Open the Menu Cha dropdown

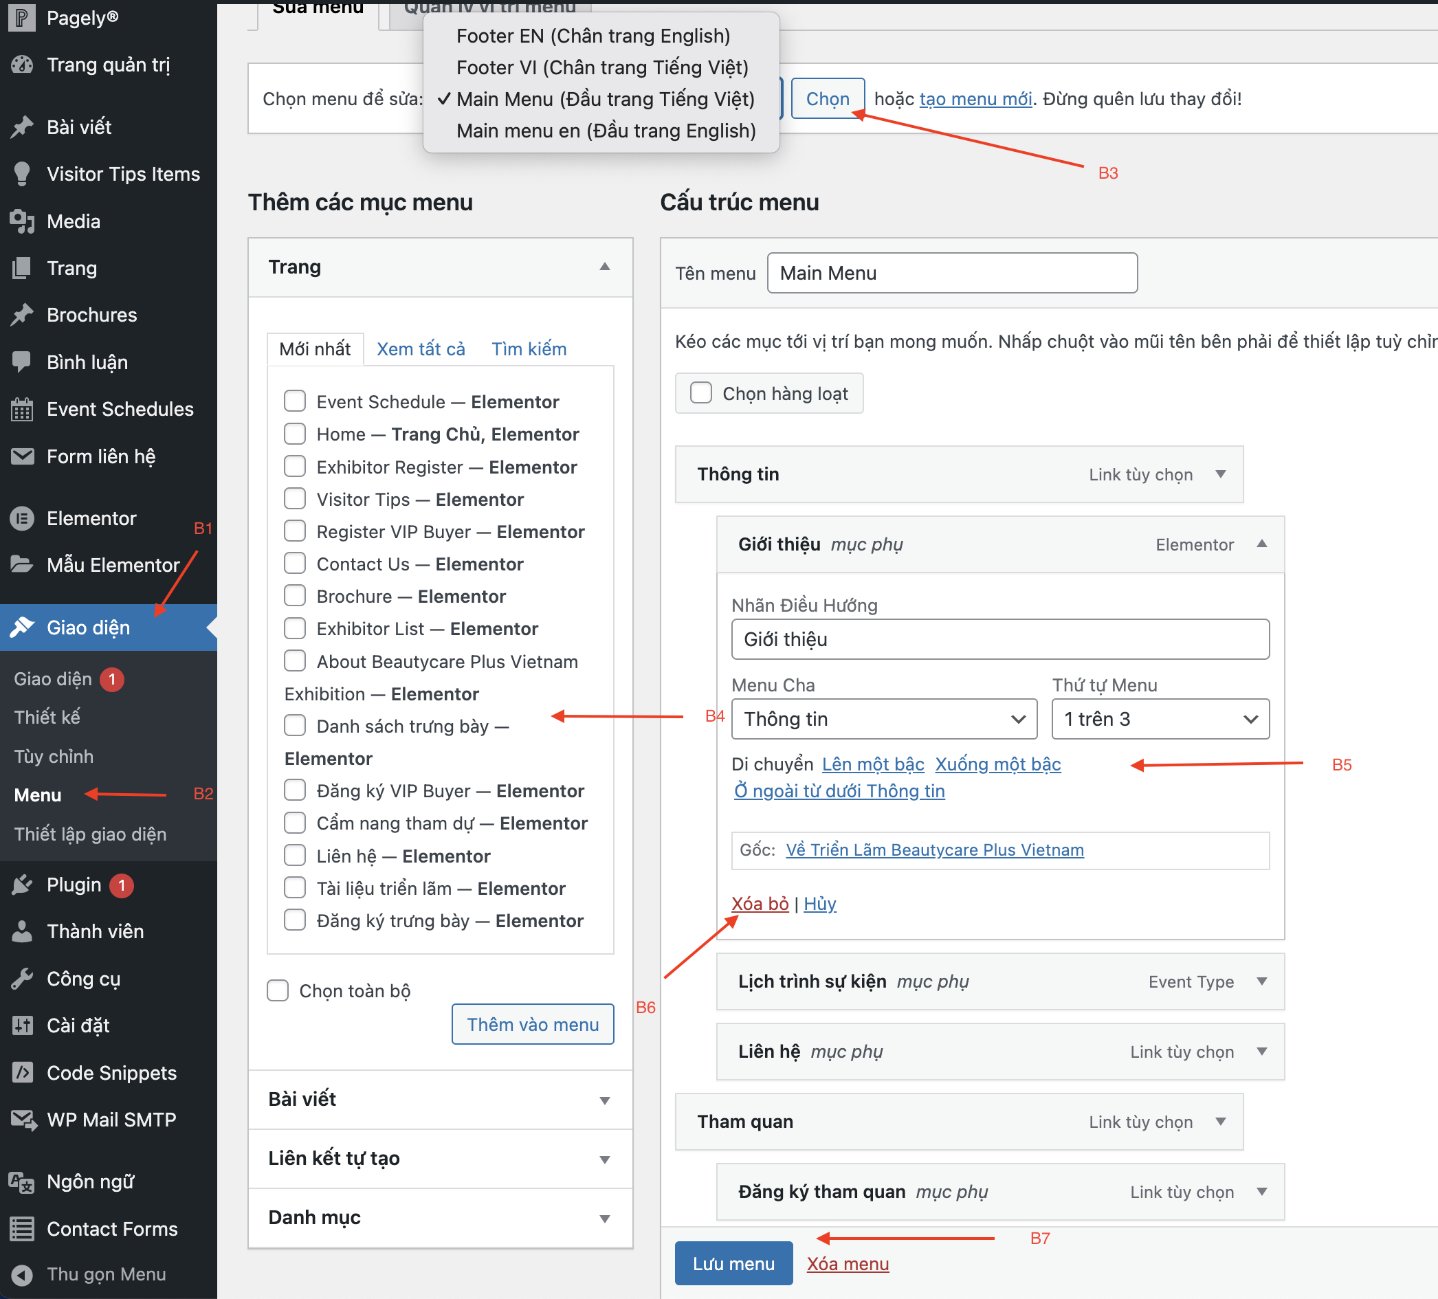(x=884, y=719)
